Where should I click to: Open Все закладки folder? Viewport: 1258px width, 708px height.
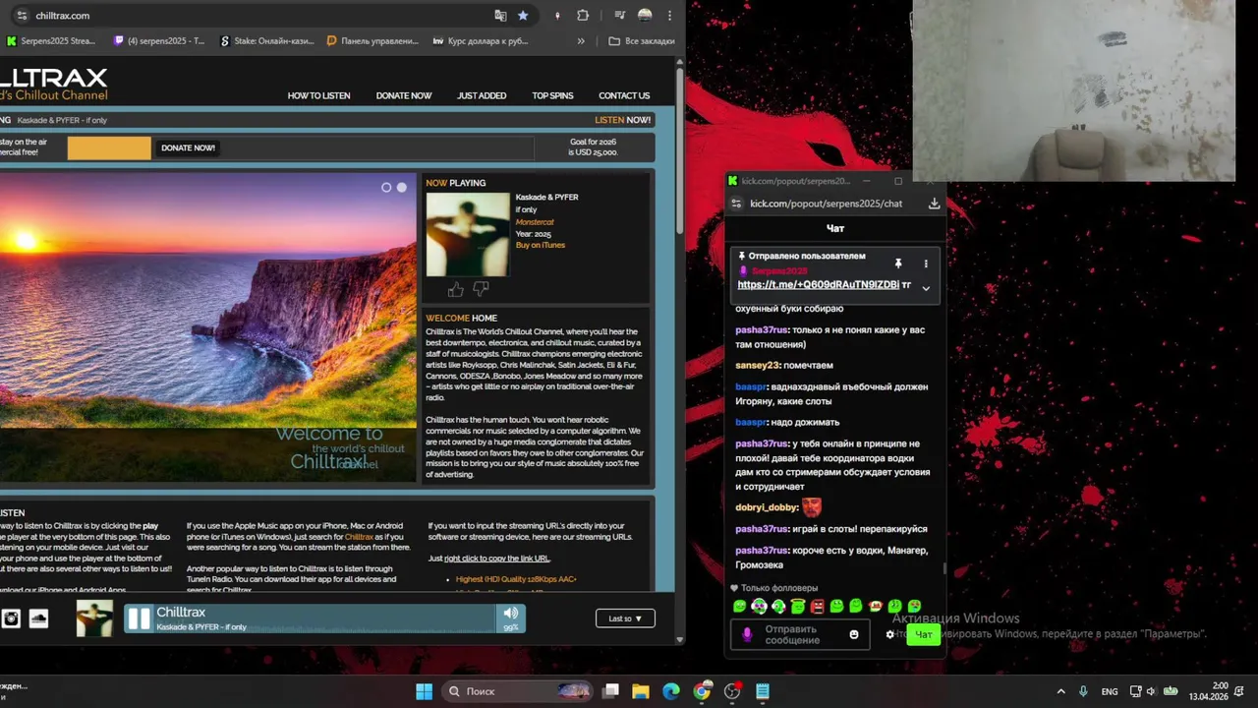pyautogui.click(x=642, y=41)
